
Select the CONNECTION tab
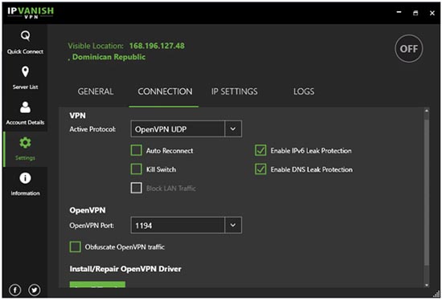(x=165, y=91)
